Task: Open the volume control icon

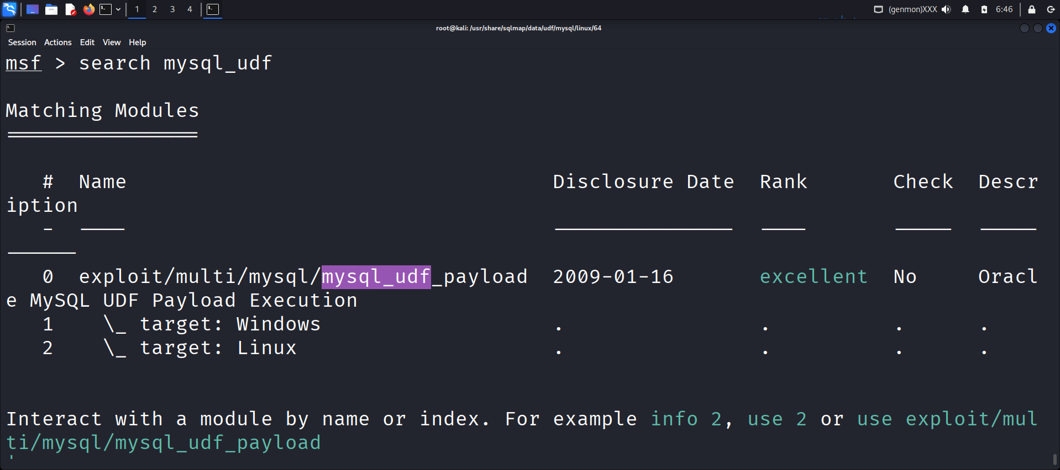Action: coord(946,9)
